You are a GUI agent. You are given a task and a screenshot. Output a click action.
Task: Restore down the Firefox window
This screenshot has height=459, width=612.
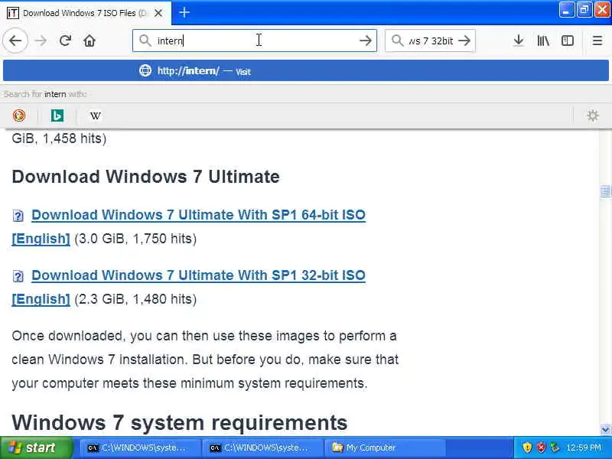(x=584, y=10)
